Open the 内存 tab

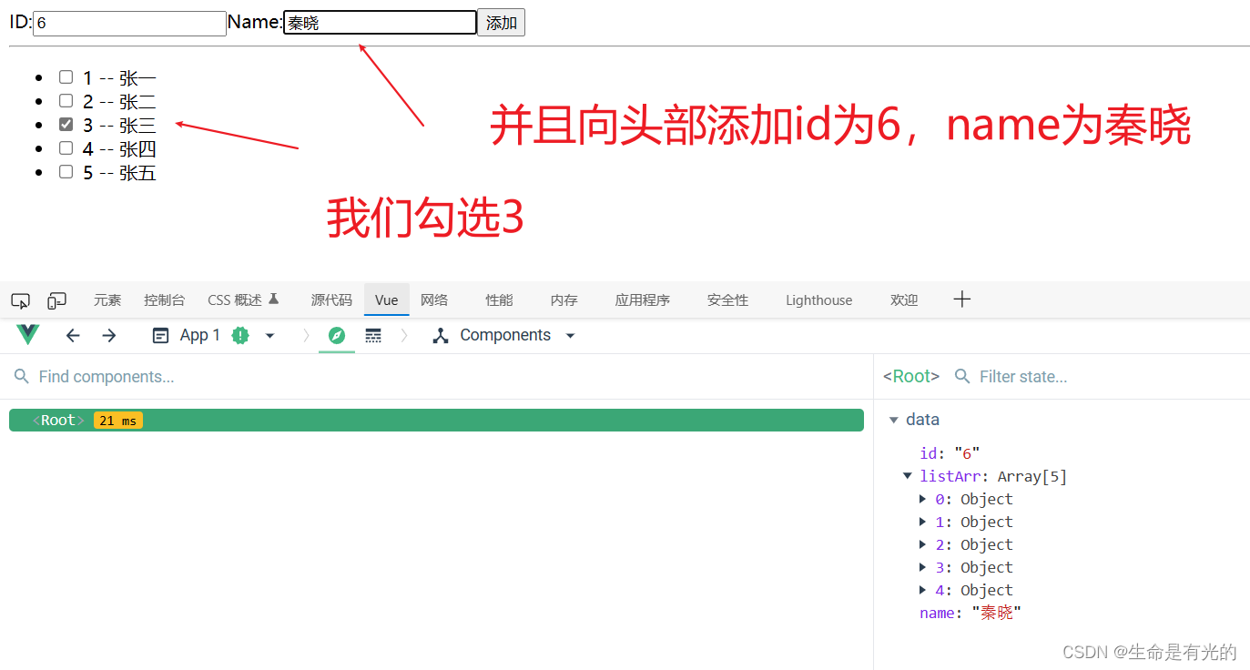pos(564,300)
